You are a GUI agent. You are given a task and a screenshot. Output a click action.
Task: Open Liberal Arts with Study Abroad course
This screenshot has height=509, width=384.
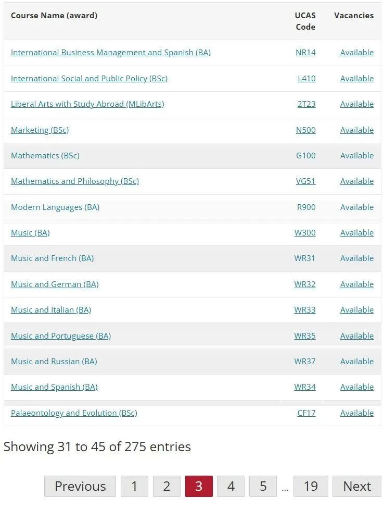pyautogui.click(x=87, y=104)
